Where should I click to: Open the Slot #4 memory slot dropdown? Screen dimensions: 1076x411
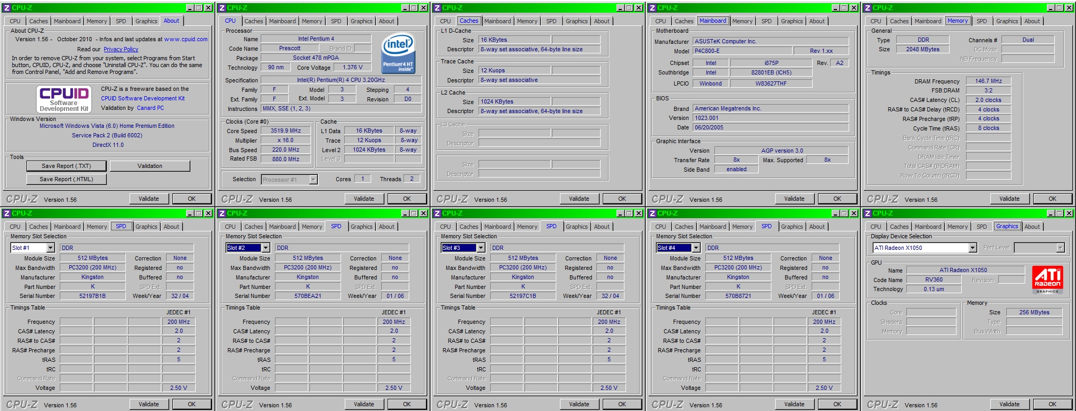tap(696, 248)
